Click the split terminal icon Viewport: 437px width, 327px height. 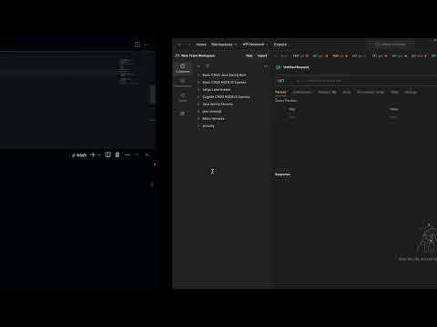[x=107, y=154]
